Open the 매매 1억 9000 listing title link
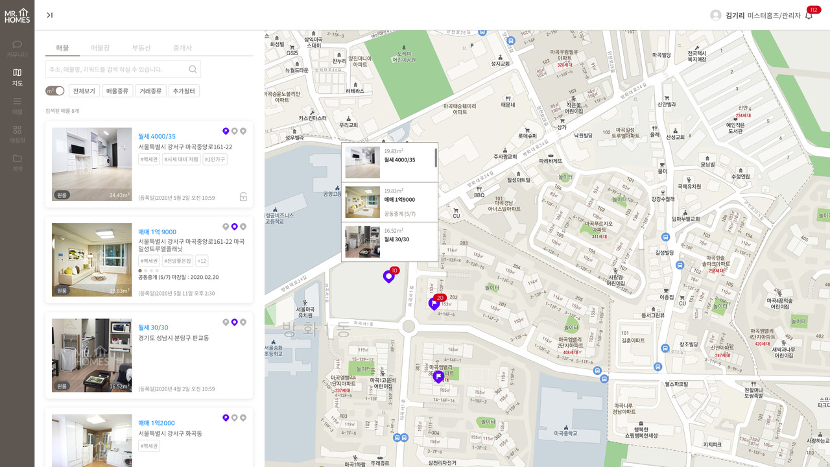The height and width of the screenshot is (467, 830). [x=157, y=232]
